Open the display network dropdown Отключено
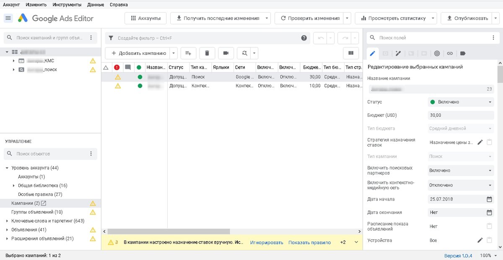Image resolution: width=503 pixels, height=260 pixels. pyautogui.click(x=461, y=185)
